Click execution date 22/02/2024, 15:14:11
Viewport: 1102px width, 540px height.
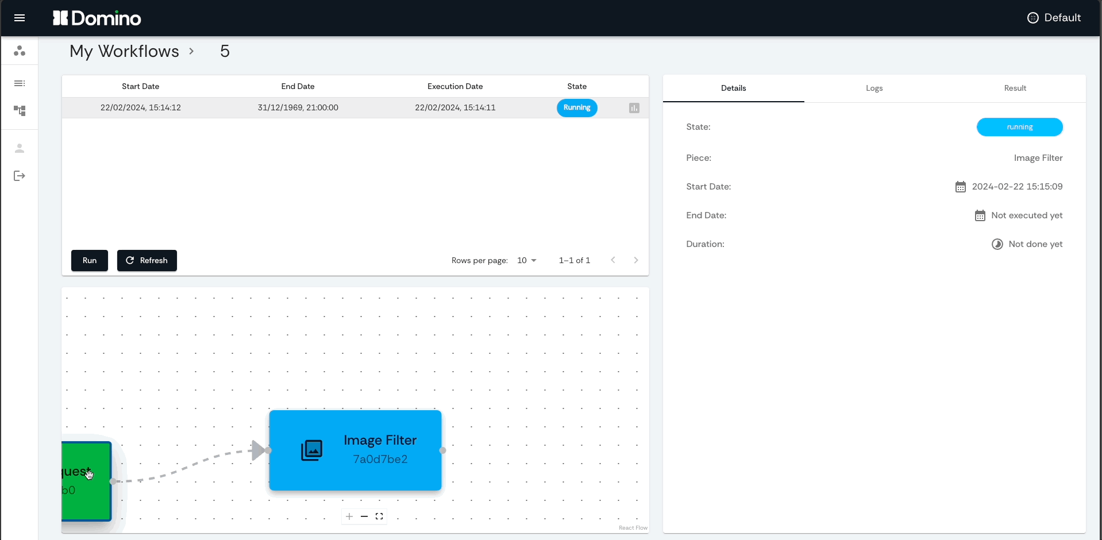point(455,107)
